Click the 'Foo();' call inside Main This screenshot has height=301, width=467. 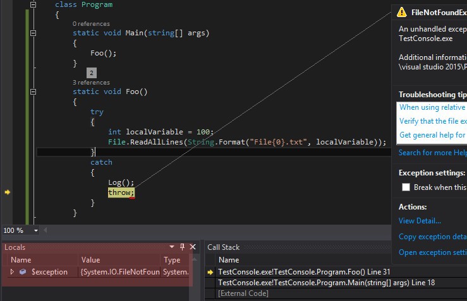click(104, 53)
